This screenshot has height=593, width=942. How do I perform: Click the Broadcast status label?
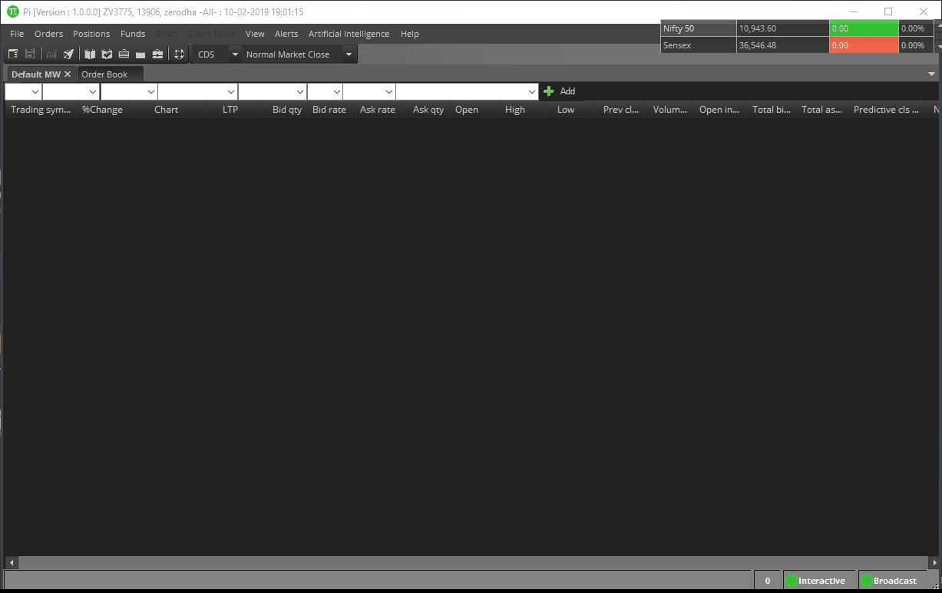click(x=895, y=581)
